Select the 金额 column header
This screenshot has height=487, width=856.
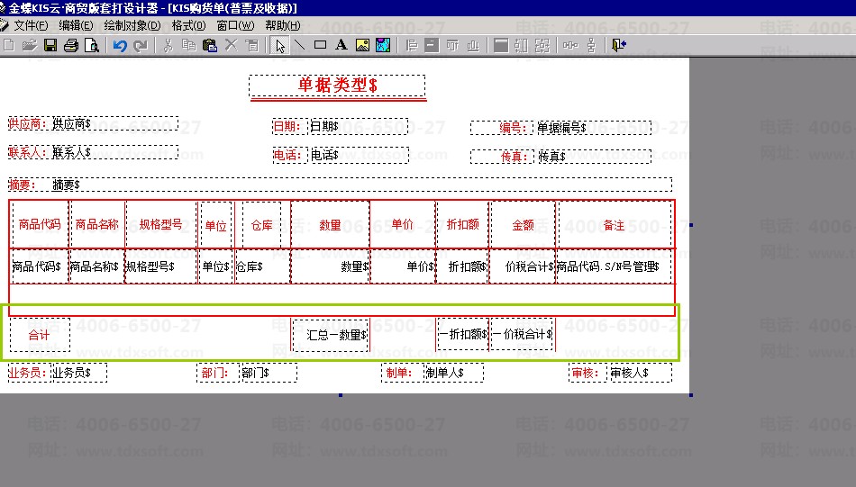point(523,225)
